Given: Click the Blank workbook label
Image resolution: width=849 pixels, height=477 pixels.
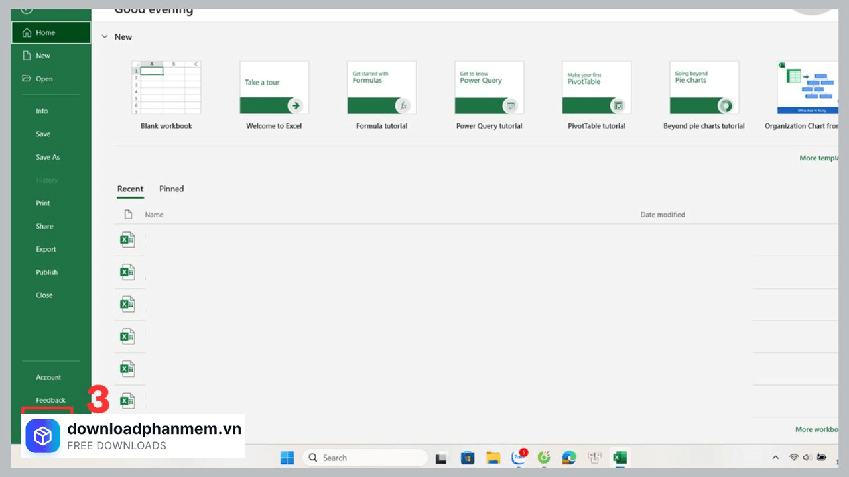Looking at the screenshot, I should (166, 126).
